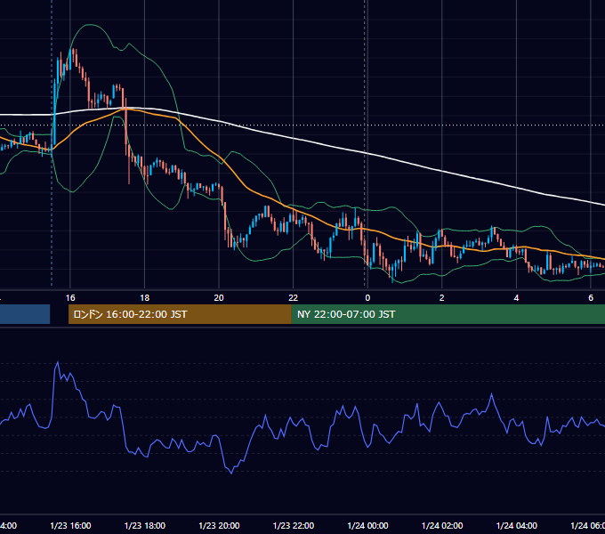Click the oscillator's highest peak near 16:00
Screen dimensions: 605x534
58,362
